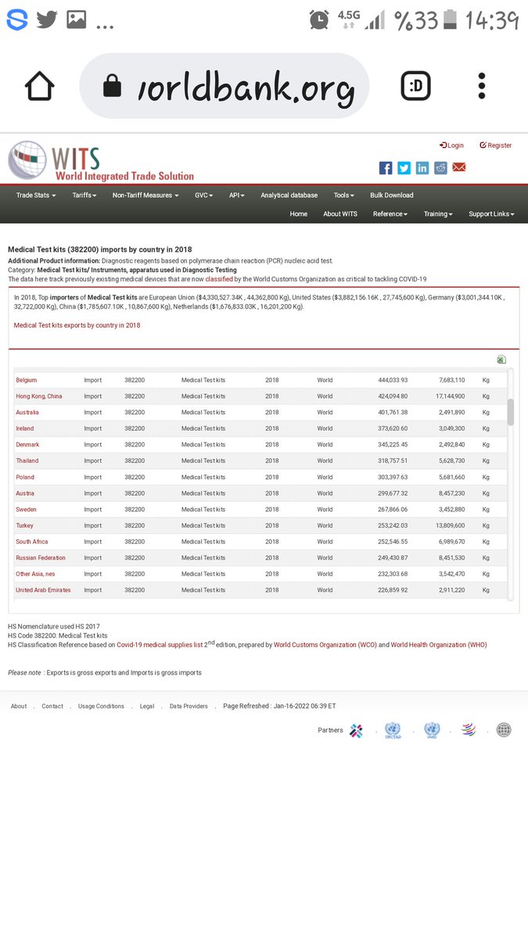Expand the Tools menu
528x938 pixels.
tap(344, 195)
